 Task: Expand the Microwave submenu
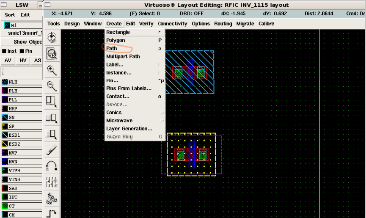135,121
